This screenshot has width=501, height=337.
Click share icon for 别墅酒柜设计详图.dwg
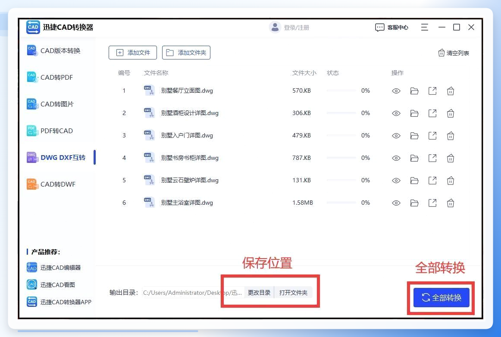(432, 113)
